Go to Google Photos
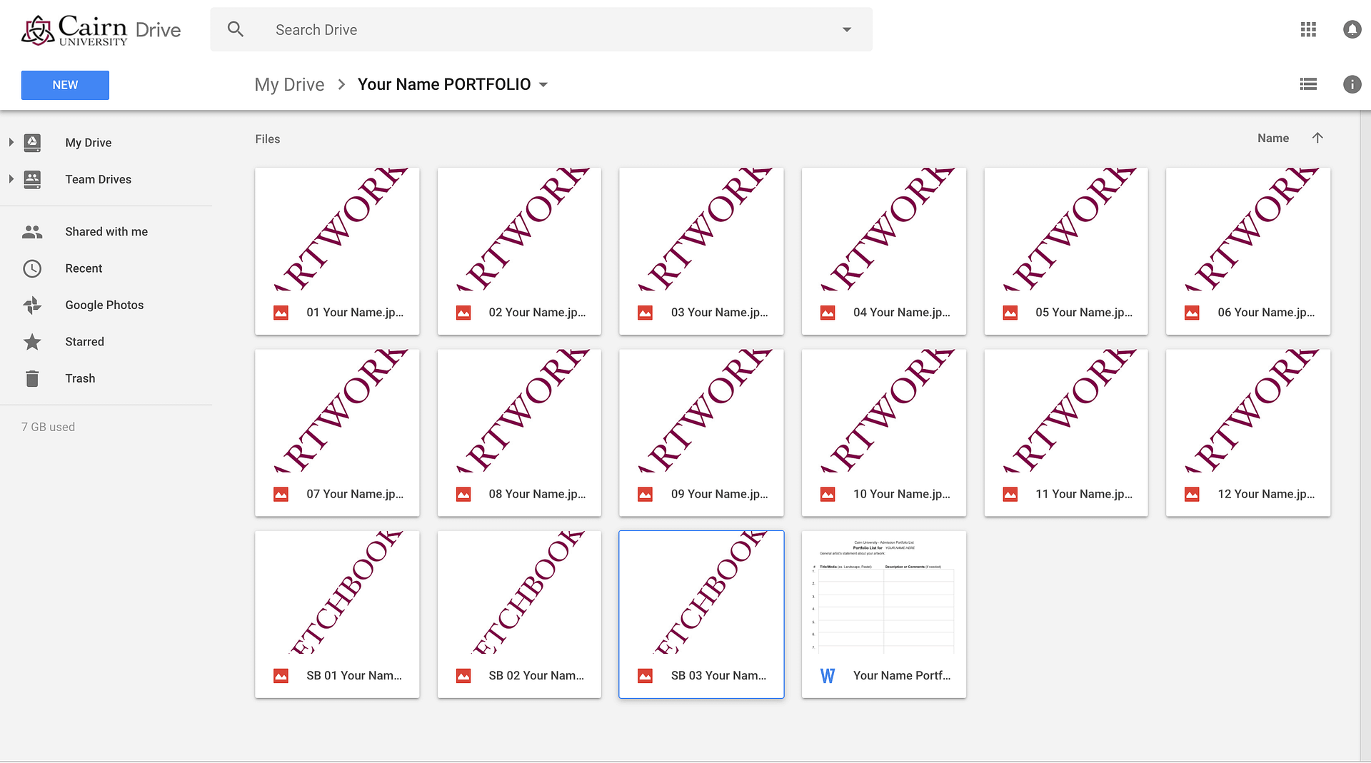 (x=104, y=305)
